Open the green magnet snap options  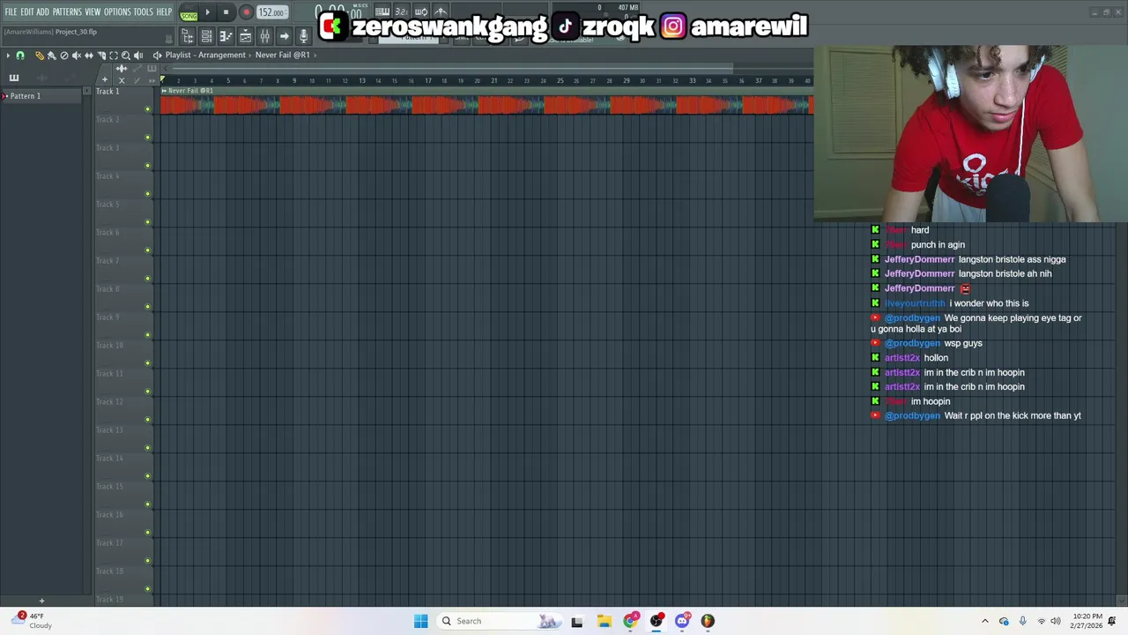[x=20, y=55]
